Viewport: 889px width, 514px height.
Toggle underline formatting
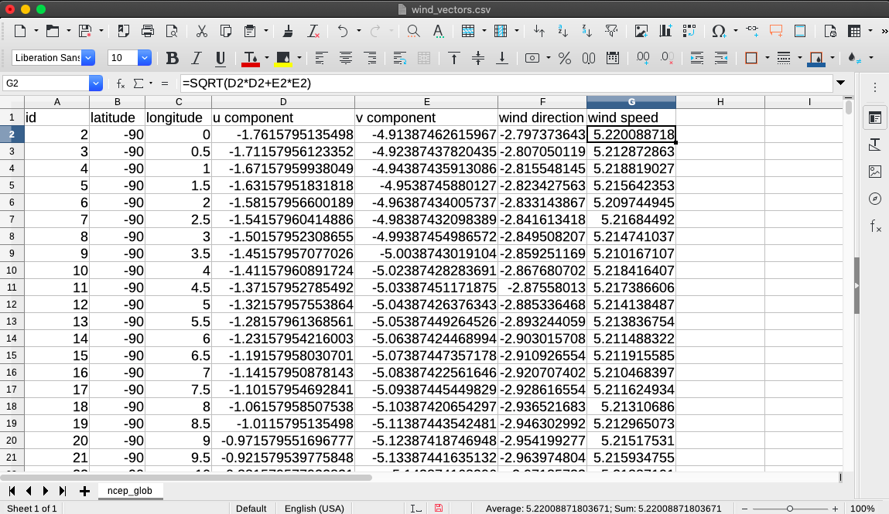(221, 59)
